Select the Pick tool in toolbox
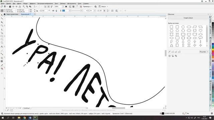The width and height of the screenshot is (214, 120). click(x=2, y=15)
